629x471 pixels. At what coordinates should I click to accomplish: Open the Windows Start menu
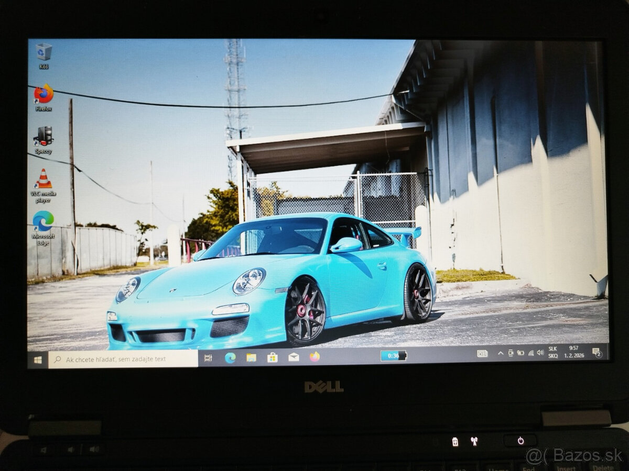pos(38,360)
